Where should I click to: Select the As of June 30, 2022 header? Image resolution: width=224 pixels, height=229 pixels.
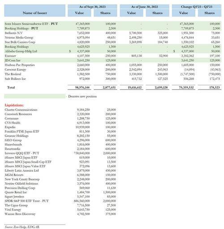click(x=144, y=7)
